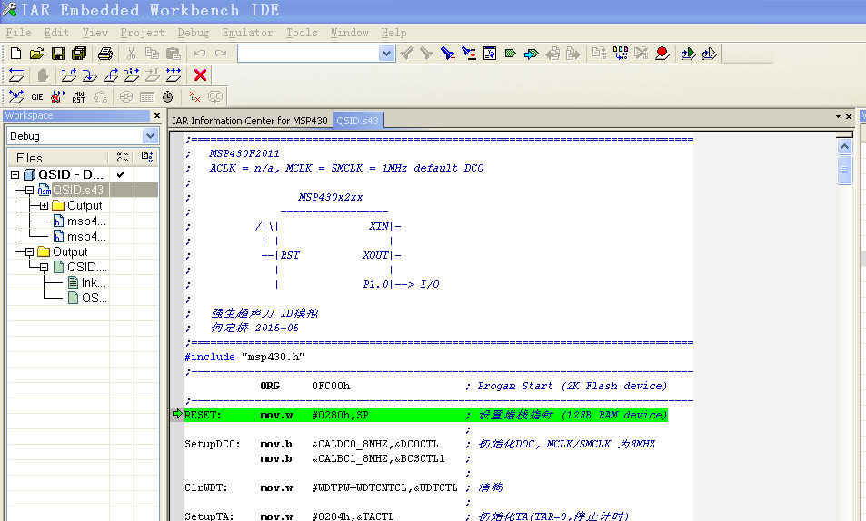The height and width of the screenshot is (521, 866).
Task: Click the Files pane build column icon
Action: click(147, 157)
